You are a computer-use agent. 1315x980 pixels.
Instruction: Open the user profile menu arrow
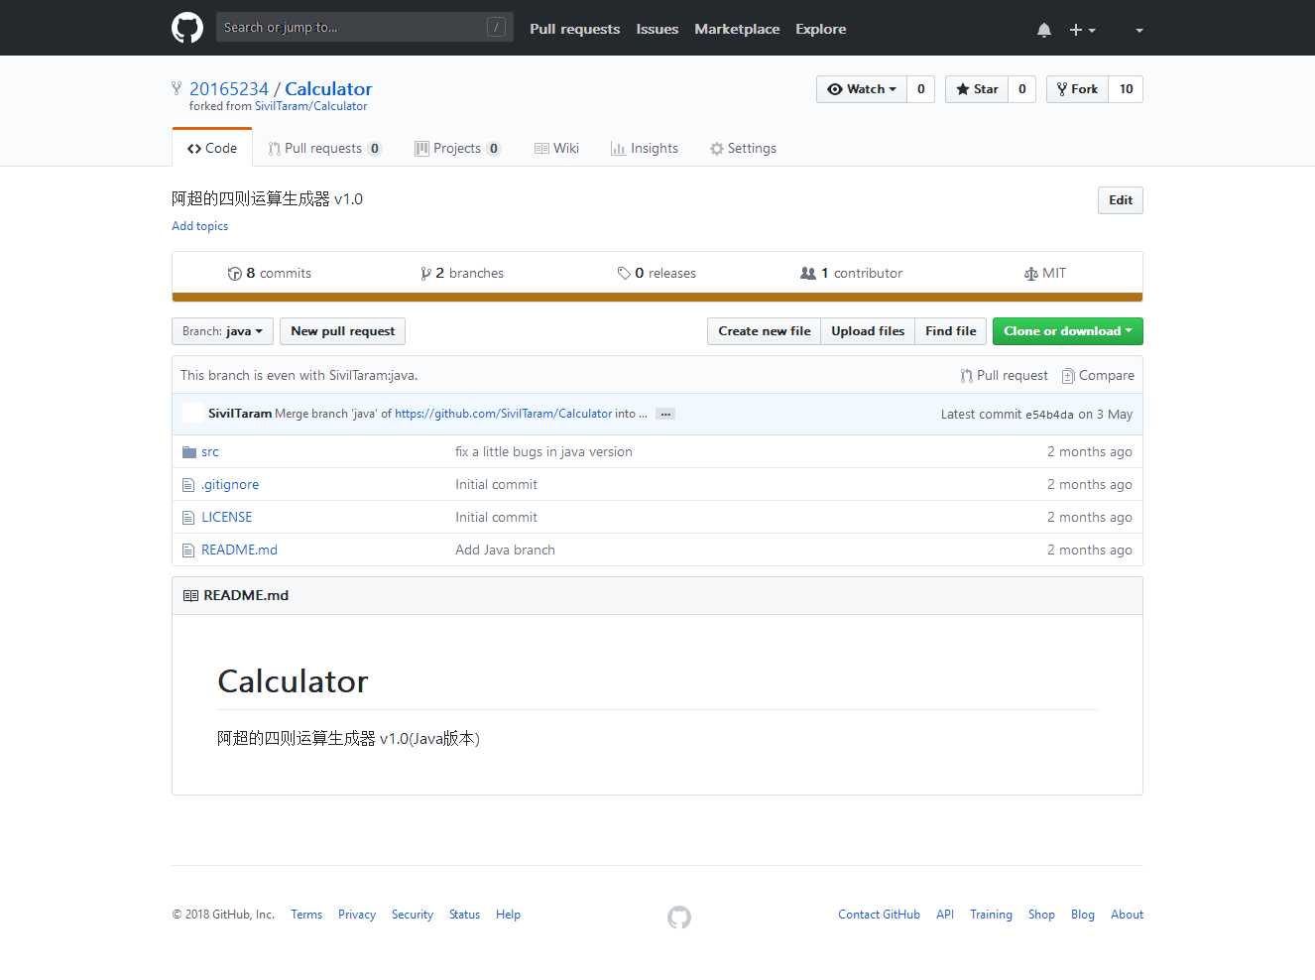1139,31
